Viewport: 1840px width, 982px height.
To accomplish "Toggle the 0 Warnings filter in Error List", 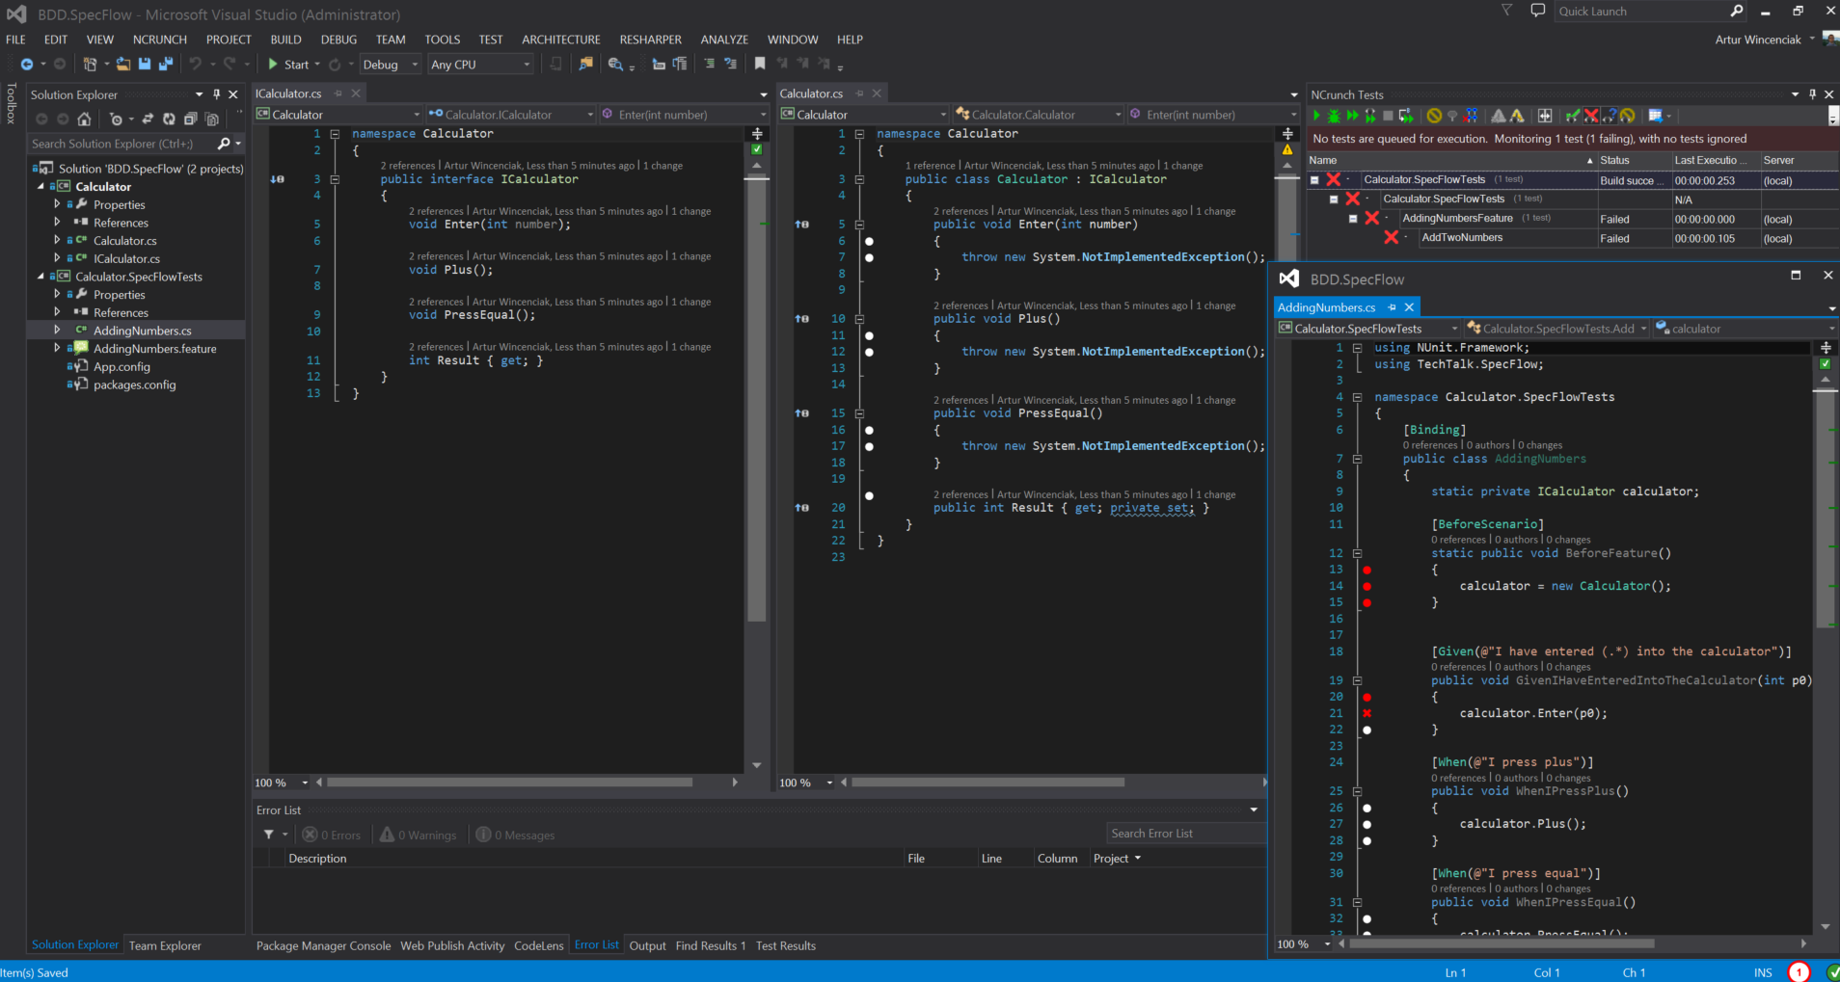I will (419, 835).
